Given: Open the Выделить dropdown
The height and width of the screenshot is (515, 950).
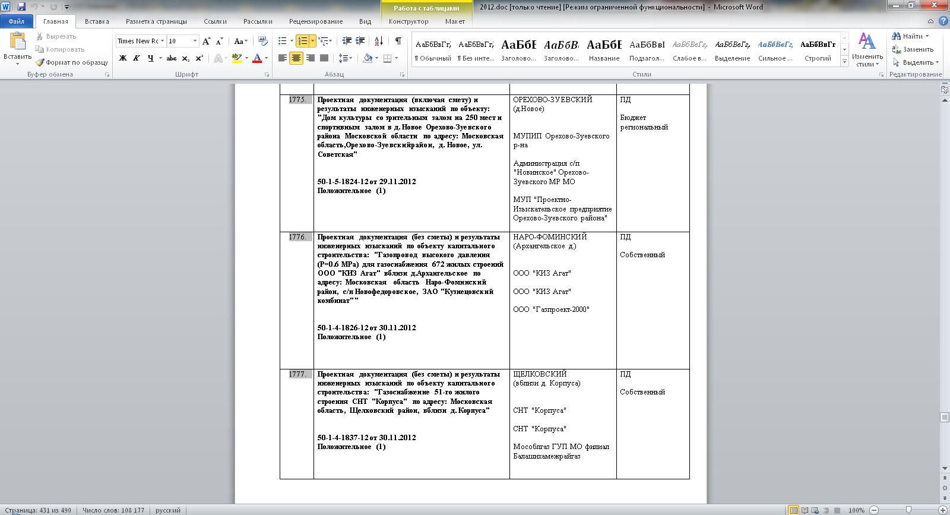Looking at the screenshot, I should click(x=915, y=62).
